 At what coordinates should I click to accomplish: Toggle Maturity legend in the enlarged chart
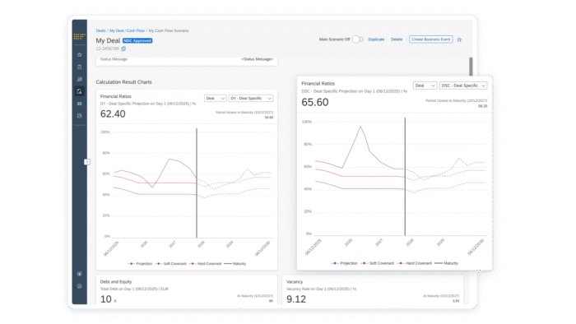coord(446,263)
